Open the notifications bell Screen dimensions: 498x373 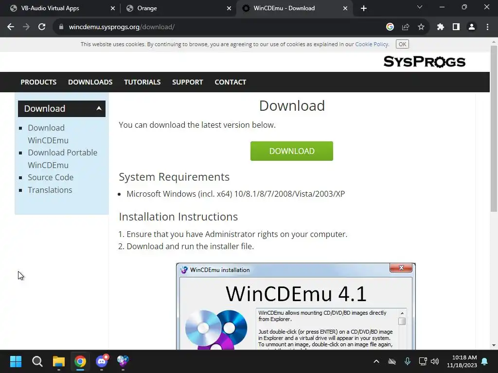pyautogui.click(x=485, y=361)
